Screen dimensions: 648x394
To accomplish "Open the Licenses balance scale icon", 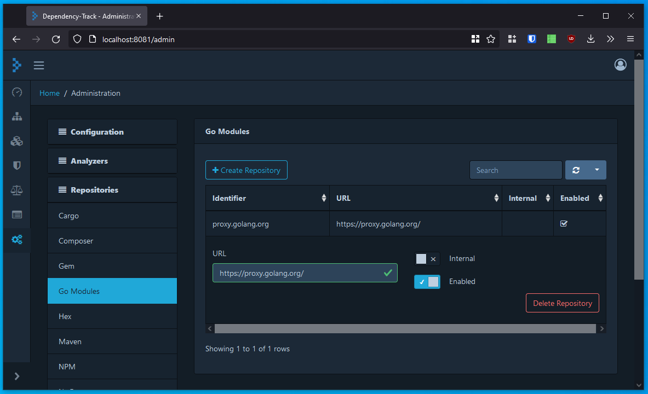I will click(x=17, y=190).
